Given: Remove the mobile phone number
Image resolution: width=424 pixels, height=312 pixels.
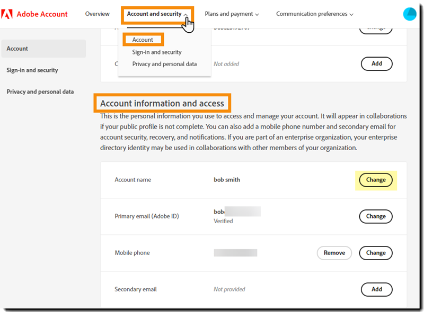Looking at the screenshot, I should pos(334,253).
